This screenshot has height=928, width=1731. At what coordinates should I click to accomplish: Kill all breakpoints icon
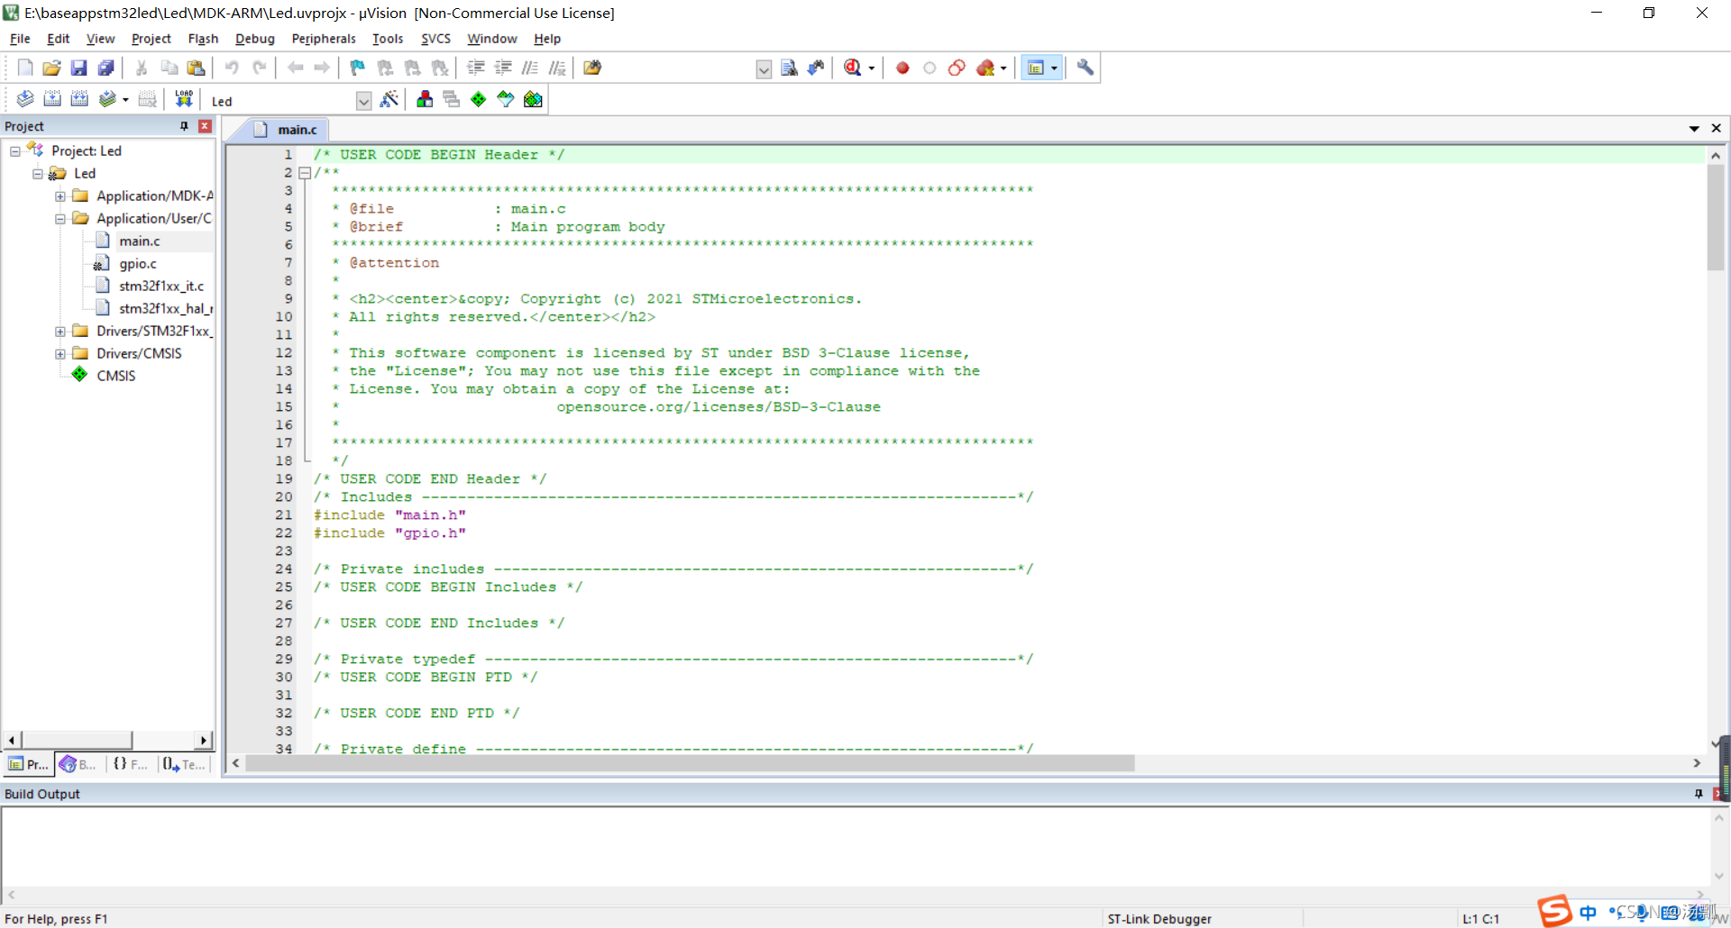pyautogui.click(x=985, y=68)
